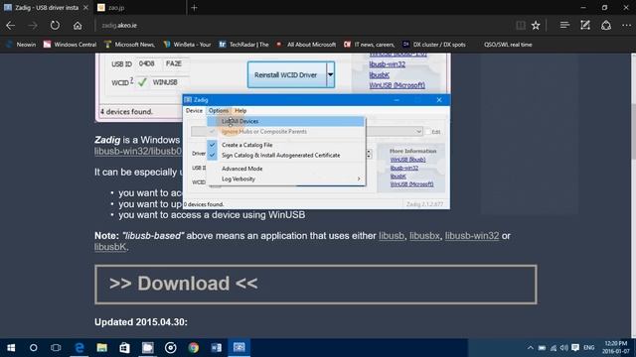Click Reinstall WCID Driver button in page image
The width and height of the screenshot is (636, 357).
287,75
